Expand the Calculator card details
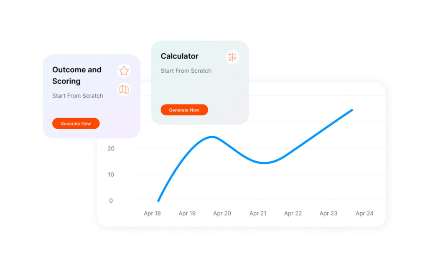This screenshot has height=267, width=428. [x=200, y=82]
